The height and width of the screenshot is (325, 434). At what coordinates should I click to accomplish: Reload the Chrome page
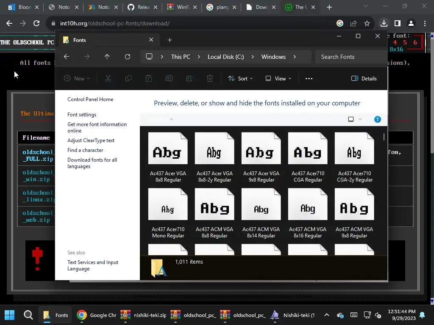(36, 23)
